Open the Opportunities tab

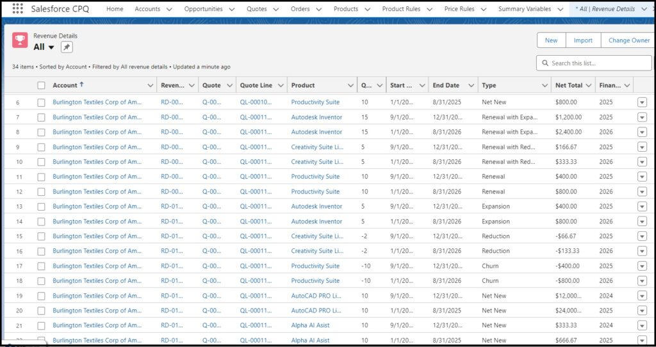pos(203,9)
